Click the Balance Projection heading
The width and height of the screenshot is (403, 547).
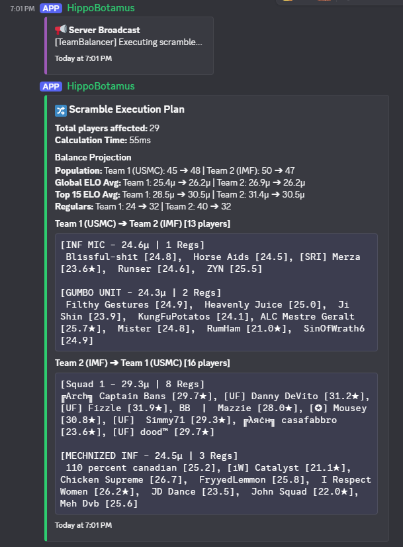point(93,157)
